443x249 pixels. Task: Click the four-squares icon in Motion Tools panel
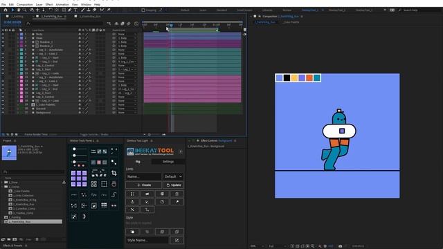(x=94, y=184)
